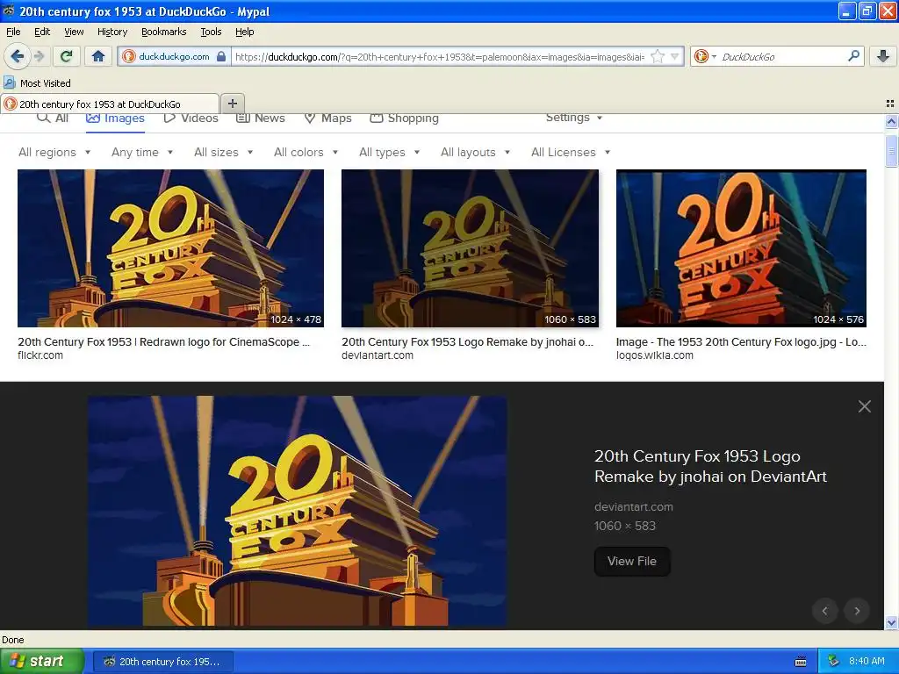Click the search magnifier in the search box
This screenshot has width=899, height=674.
(853, 56)
